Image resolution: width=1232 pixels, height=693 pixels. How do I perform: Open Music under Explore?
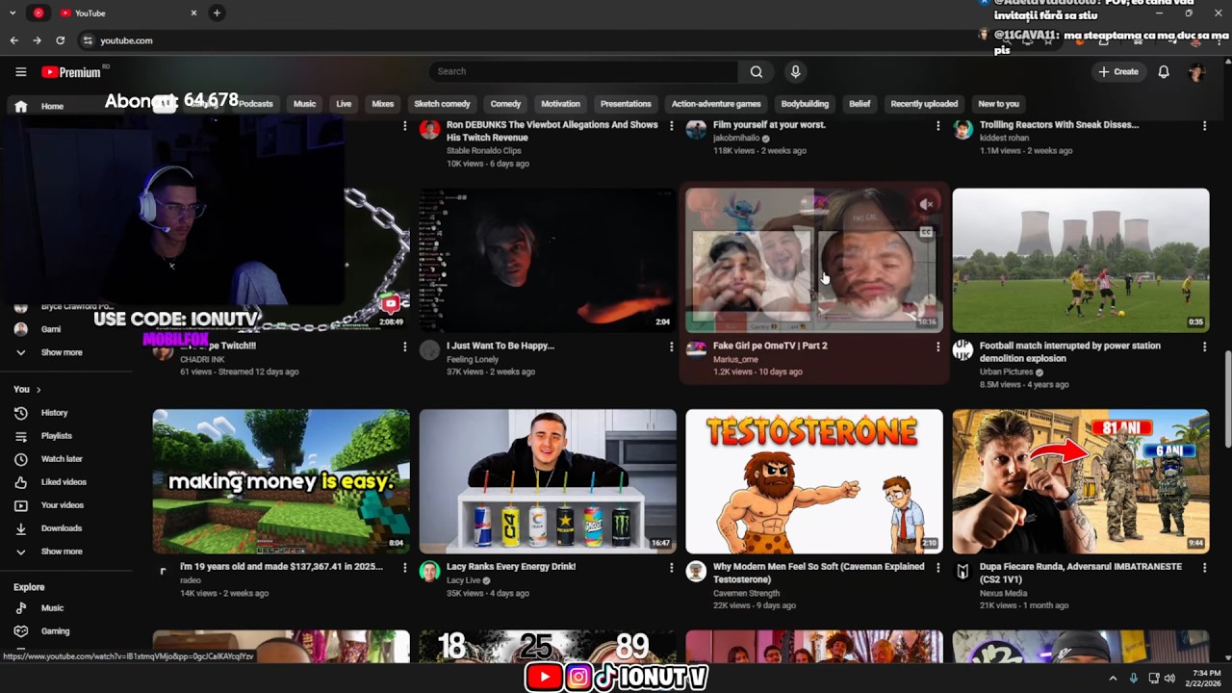click(x=52, y=607)
